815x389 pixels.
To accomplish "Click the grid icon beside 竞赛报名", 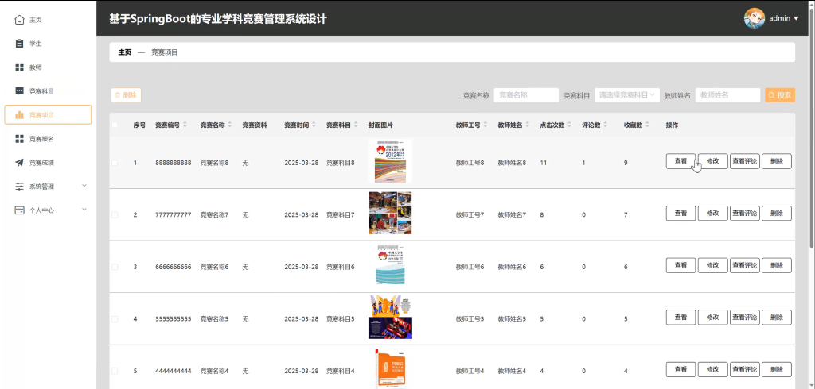I will click(19, 138).
